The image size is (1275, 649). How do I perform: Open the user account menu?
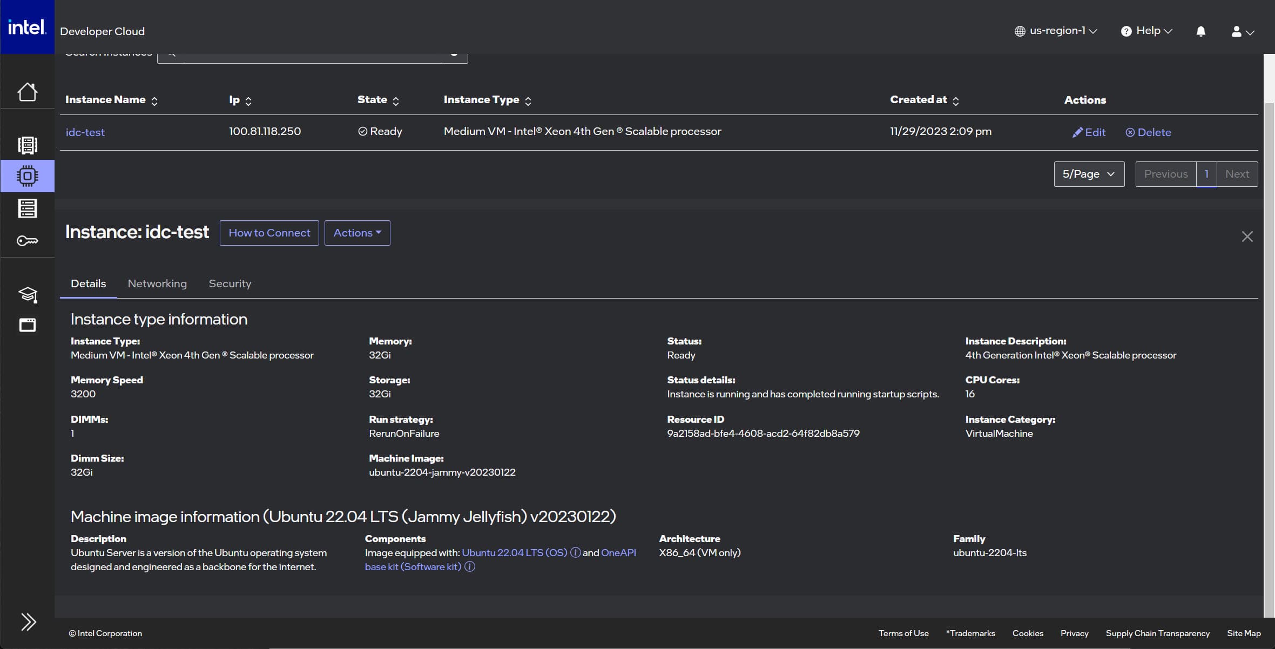tap(1242, 31)
